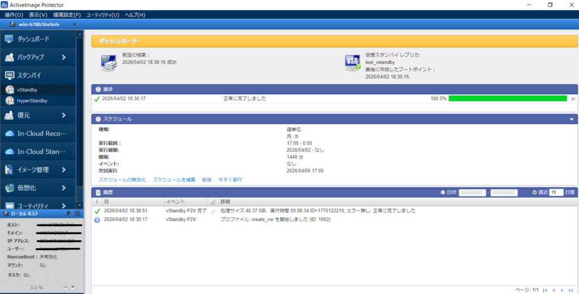Select the 日付 date range radio button
Screen dimensions: 579x294
pos(443,192)
